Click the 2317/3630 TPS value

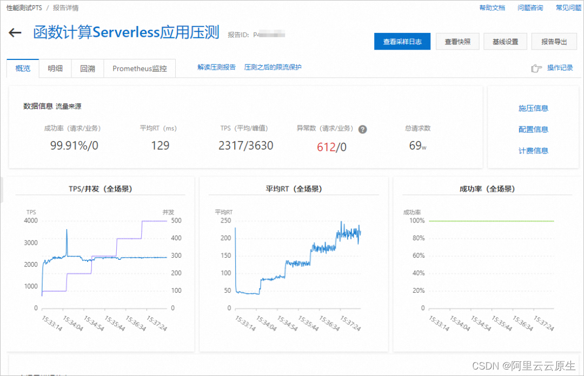(x=246, y=145)
